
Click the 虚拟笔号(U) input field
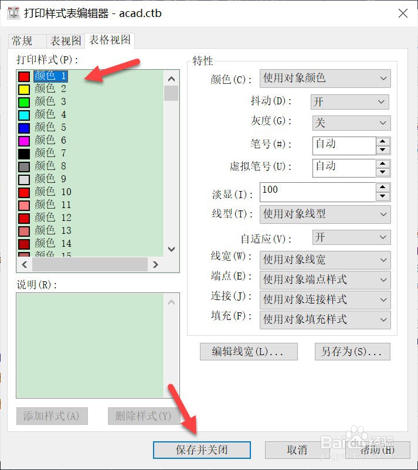344,168
